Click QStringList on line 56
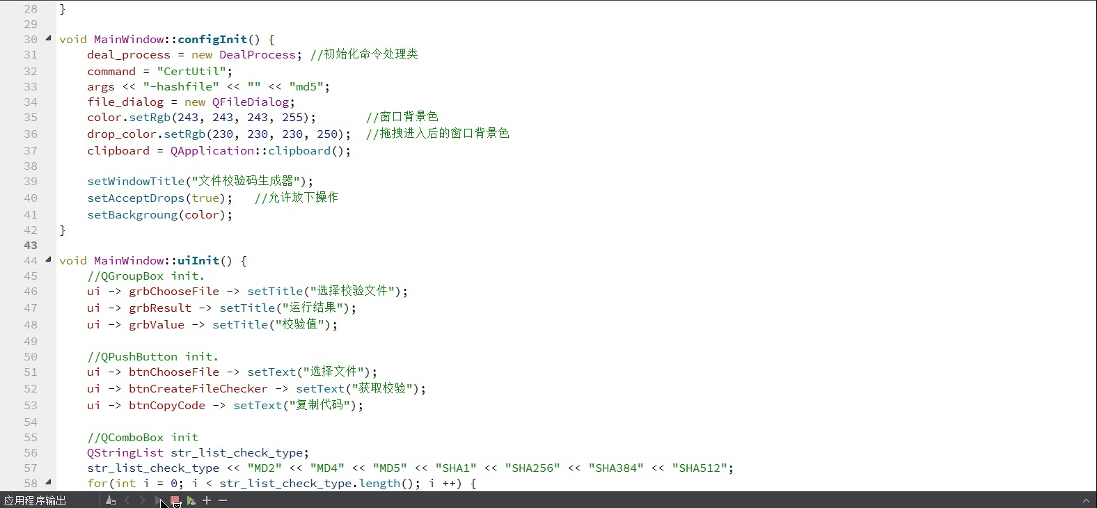The image size is (1097, 508). click(125, 452)
